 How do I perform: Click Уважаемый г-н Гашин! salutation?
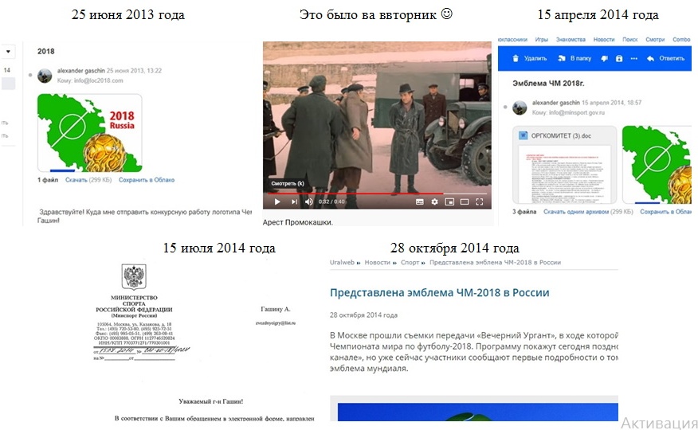pos(211,401)
